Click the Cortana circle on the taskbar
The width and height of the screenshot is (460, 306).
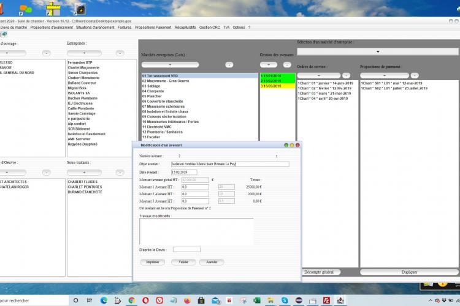pyautogui.click(x=75, y=300)
